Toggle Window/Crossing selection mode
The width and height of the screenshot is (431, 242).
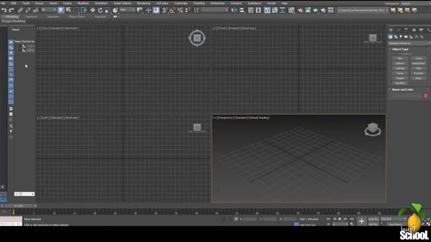point(84,11)
